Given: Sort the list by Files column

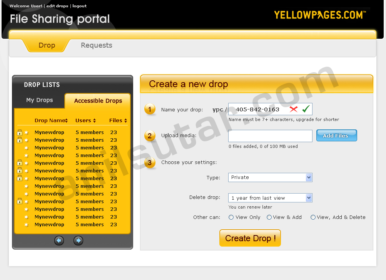Looking at the screenshot, I should pyautogui.click(x=118, y=120).
